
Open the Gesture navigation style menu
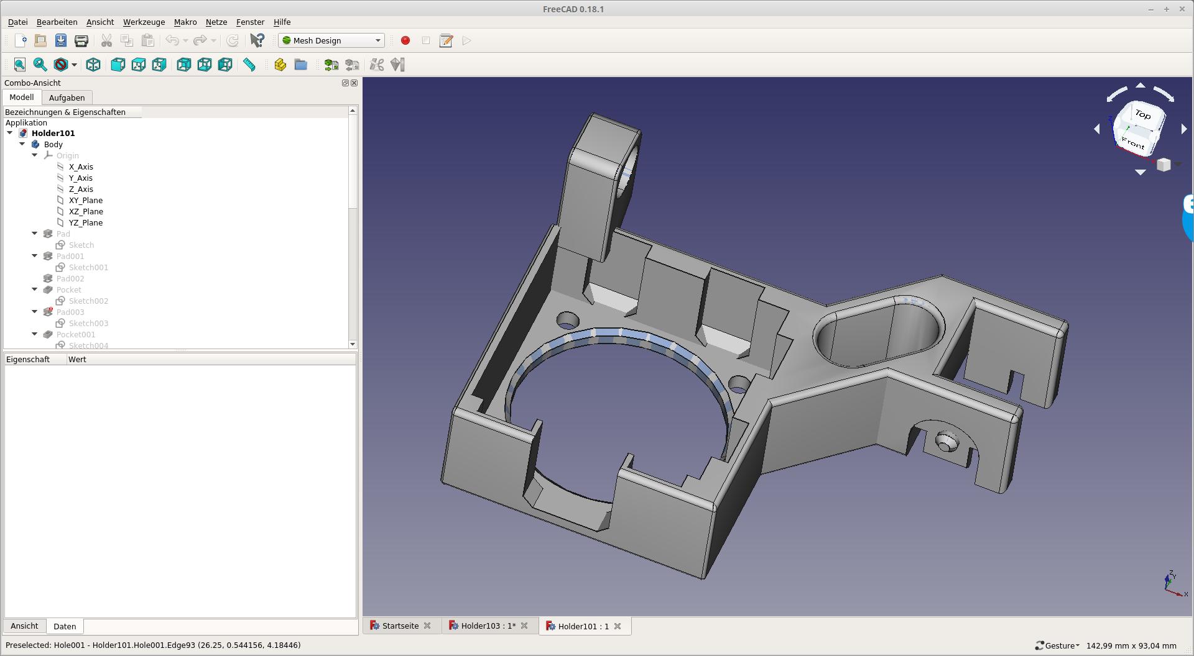pyautogui.click(x=1057, y=645)
